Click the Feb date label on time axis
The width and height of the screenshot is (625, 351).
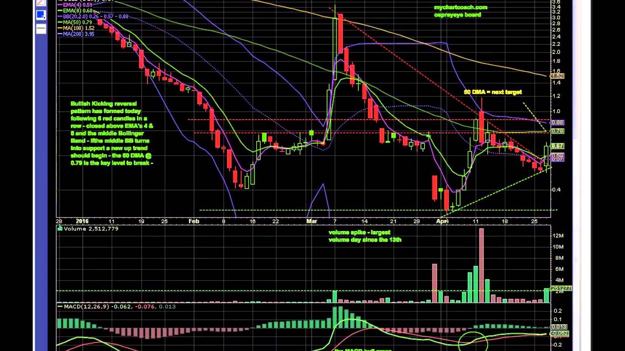(x=194, y=221)
